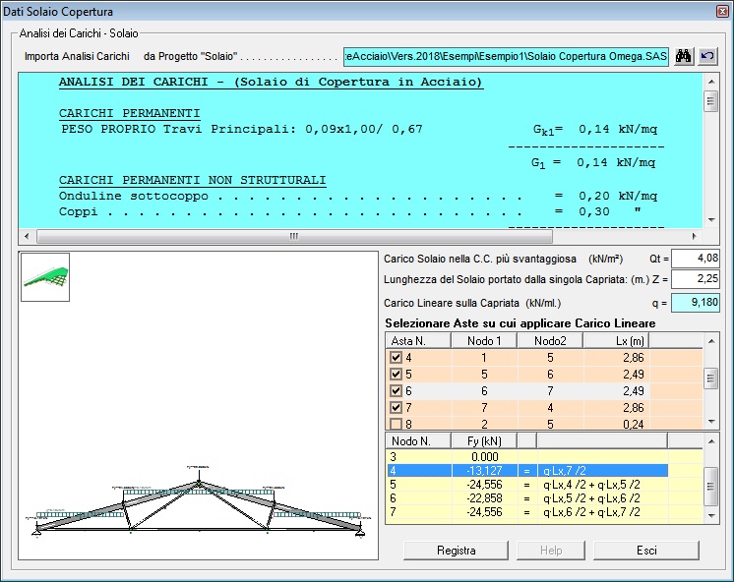This screenshot has height=582, width=734.
Task: Click the Aste table scroll down arrow
Action: (711, 421)
